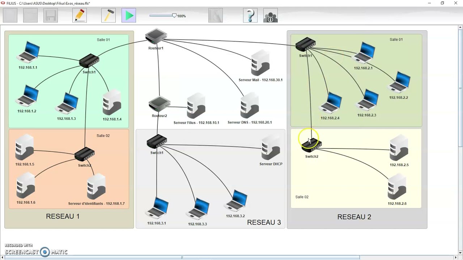This screenshot has width=463, height=260.
Task: Select server 192.168.2.6
Action: pos(397,187)
